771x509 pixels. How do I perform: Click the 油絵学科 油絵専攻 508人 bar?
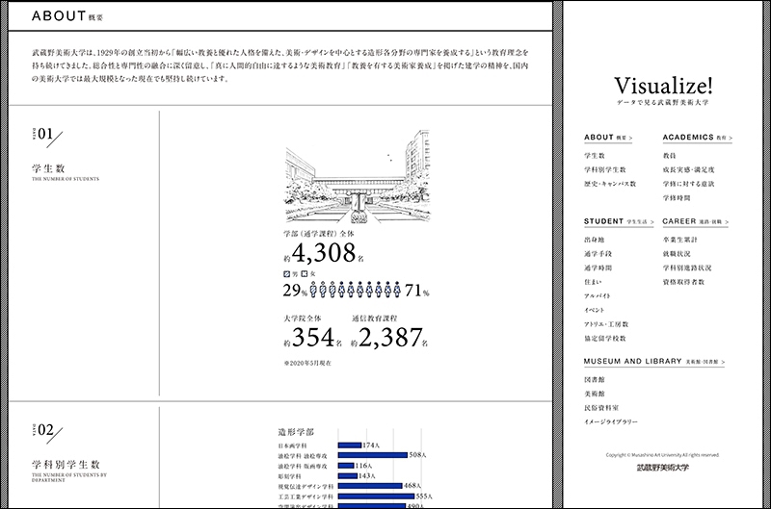pyautogui.click(x=373, y=455)
